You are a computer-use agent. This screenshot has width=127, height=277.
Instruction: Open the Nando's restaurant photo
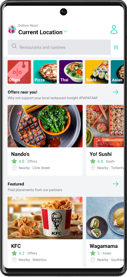45,126
